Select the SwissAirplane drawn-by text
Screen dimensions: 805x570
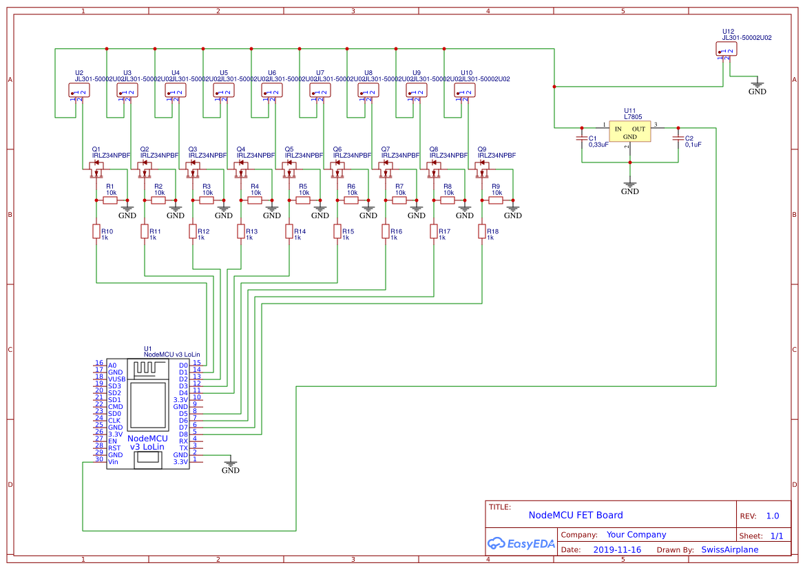[729, 549]
